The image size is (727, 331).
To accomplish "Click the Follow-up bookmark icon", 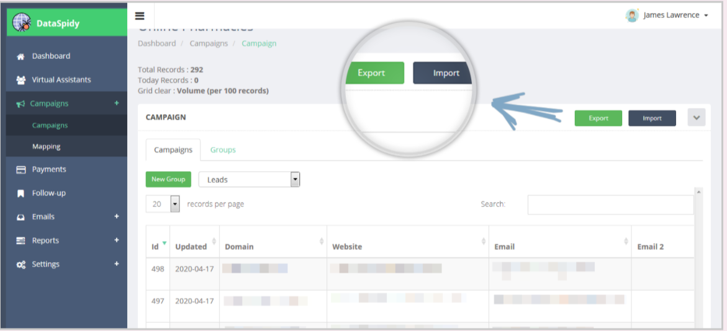I will (20, 193).
